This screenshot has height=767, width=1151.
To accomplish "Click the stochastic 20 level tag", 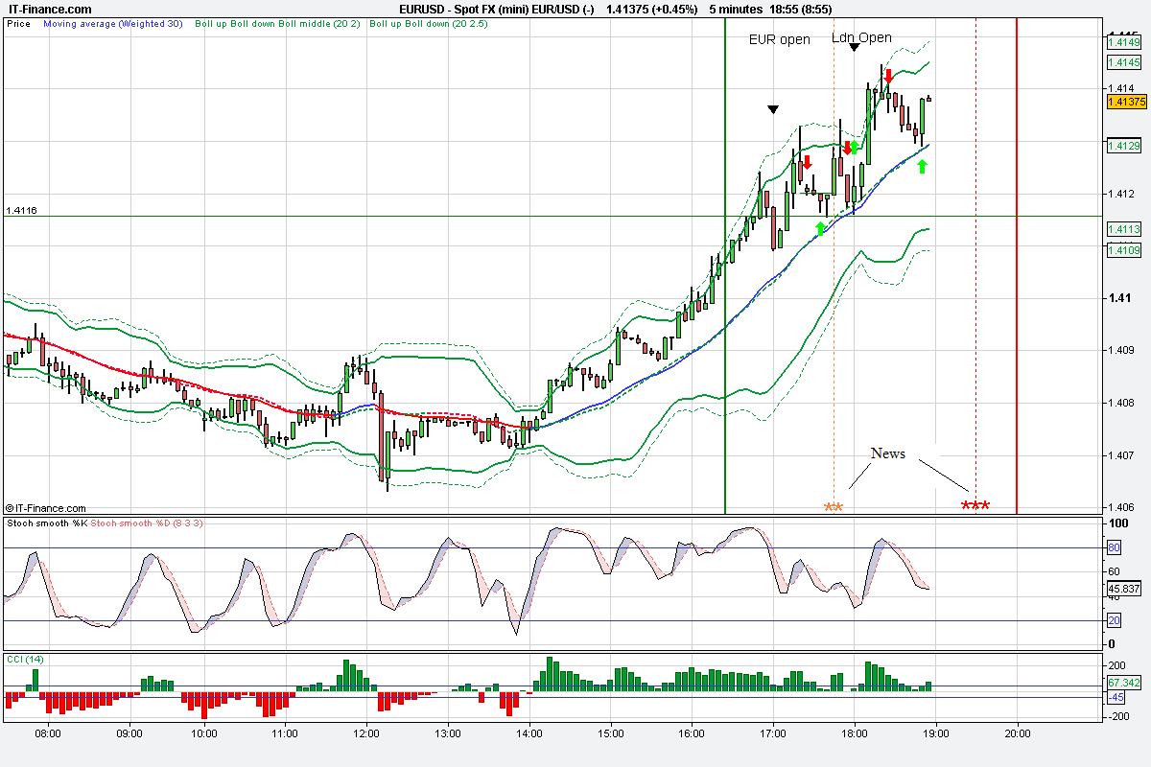I will [1115, 620].
